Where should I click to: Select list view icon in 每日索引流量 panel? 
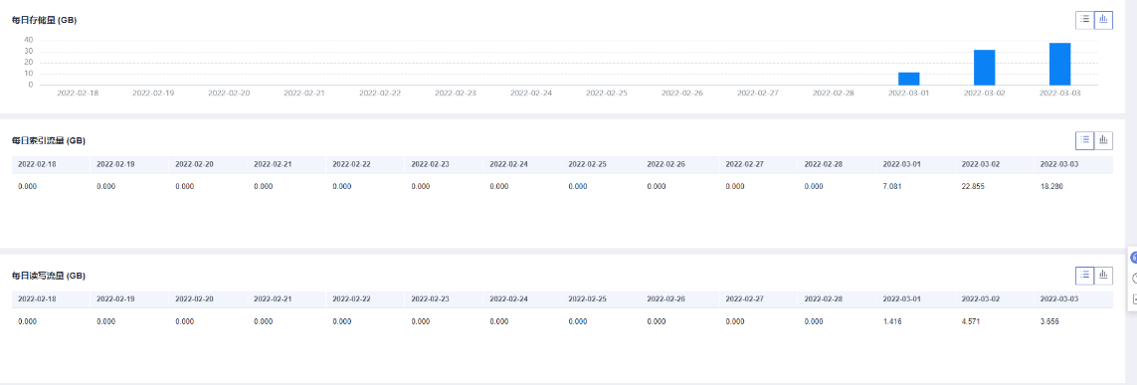[x=1085, y=140]
